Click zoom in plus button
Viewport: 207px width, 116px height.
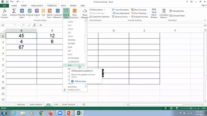199,108
